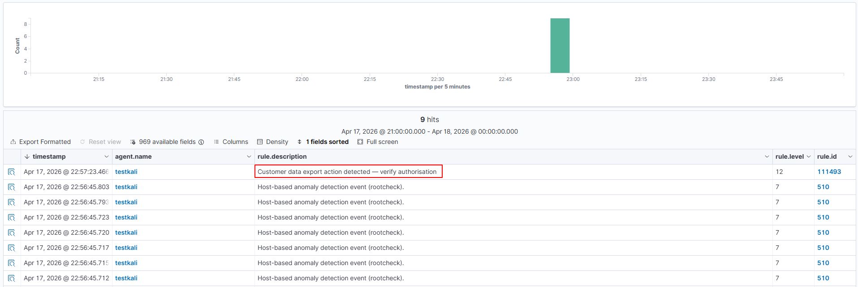Open the Density display options
Image resolution: width=858 pixels, height=287 pixels.
click(x=272, y=142)
